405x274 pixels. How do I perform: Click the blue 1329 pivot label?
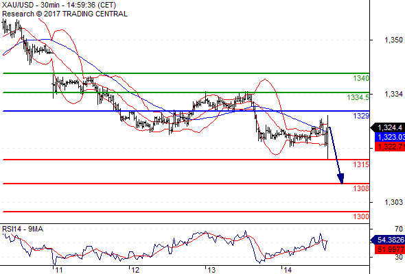[x=361, y=116]
